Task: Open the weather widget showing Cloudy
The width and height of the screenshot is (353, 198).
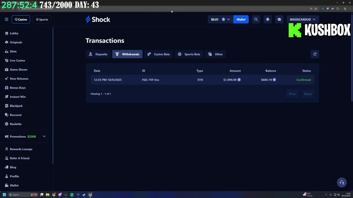Action: 308,195
